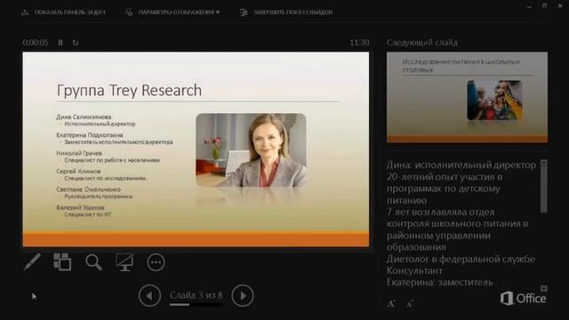Select the pen and laser pointer tool
Screen dimensions: 569x320
(x=32, y=262)
